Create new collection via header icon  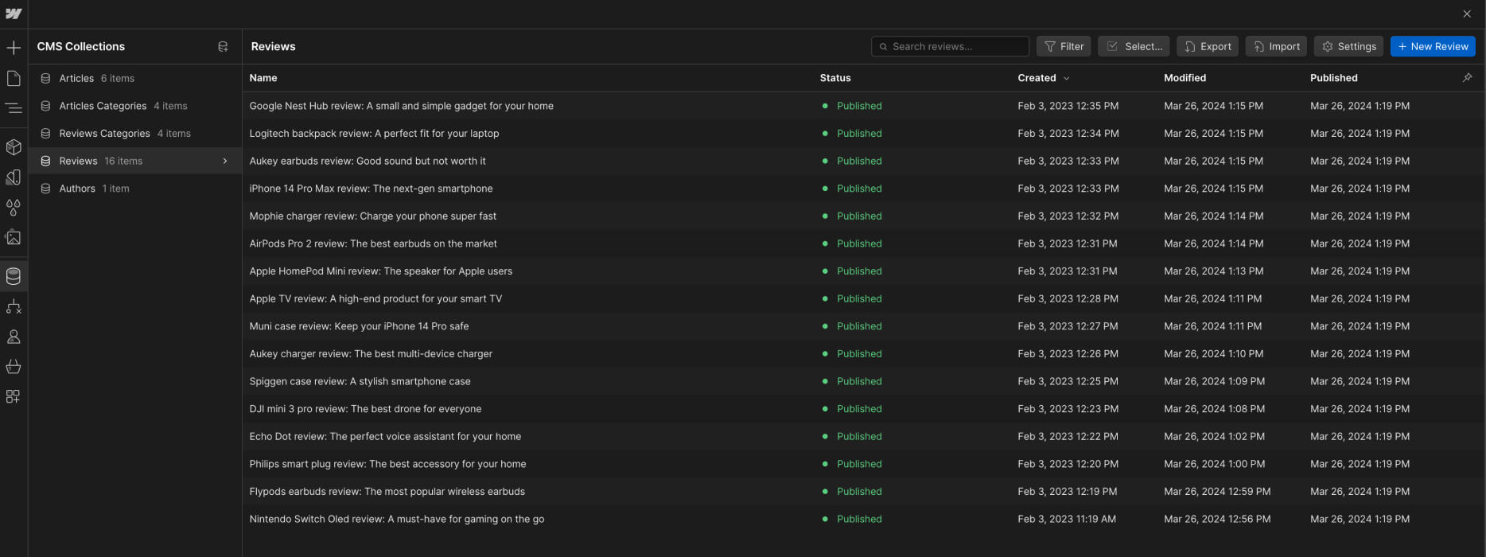[x=223, y=47]
